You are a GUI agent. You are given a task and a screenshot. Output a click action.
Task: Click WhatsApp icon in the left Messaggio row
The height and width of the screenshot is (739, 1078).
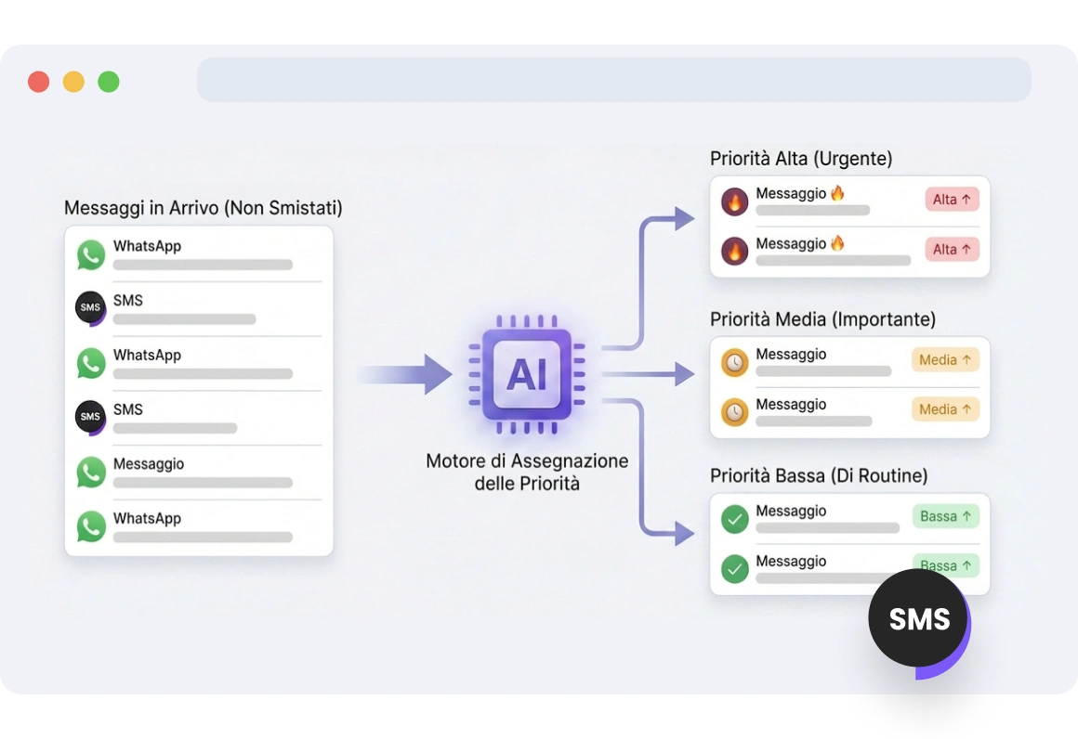pyautogui.click(x=91, y=472)
